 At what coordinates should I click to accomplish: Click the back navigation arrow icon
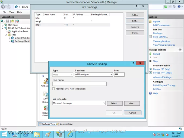(x=3, y=7)
